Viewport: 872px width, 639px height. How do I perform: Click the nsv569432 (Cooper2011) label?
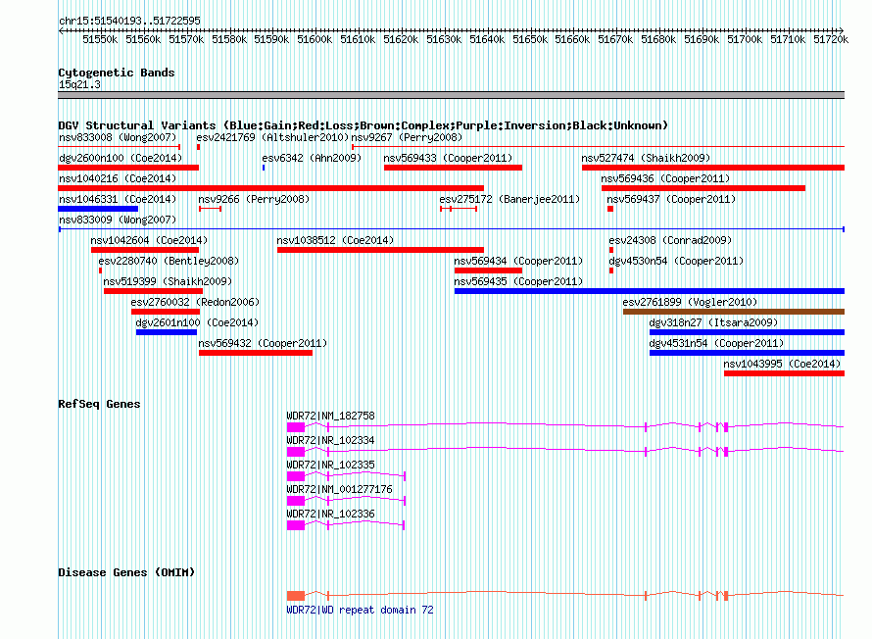[263, 343]
